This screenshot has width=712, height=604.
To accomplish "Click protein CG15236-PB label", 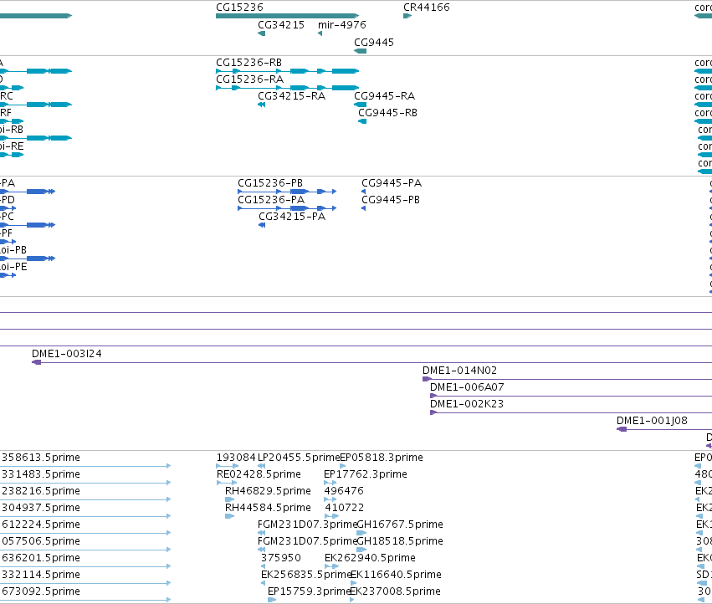I will click(270, 183).
